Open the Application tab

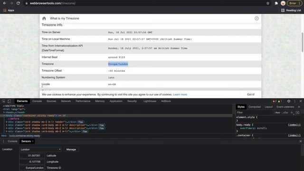click(116, 101)
